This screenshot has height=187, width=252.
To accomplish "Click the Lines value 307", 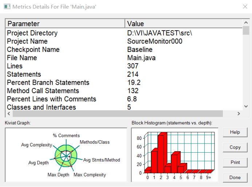I will 133,66.
